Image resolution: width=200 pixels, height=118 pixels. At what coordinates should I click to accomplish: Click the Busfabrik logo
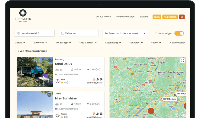pos(23,15)
